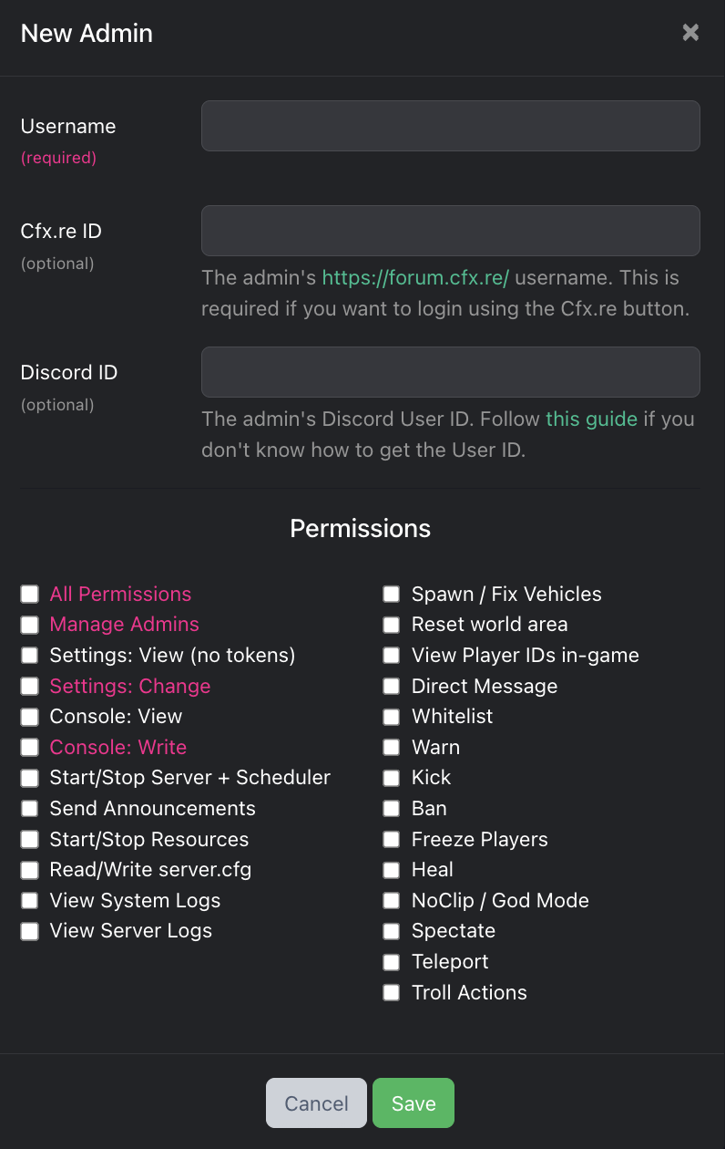Check Start/Stop Server + Scheduler
The width and height of the screenshot is (725, 1149).
click(x=30, y=778)
